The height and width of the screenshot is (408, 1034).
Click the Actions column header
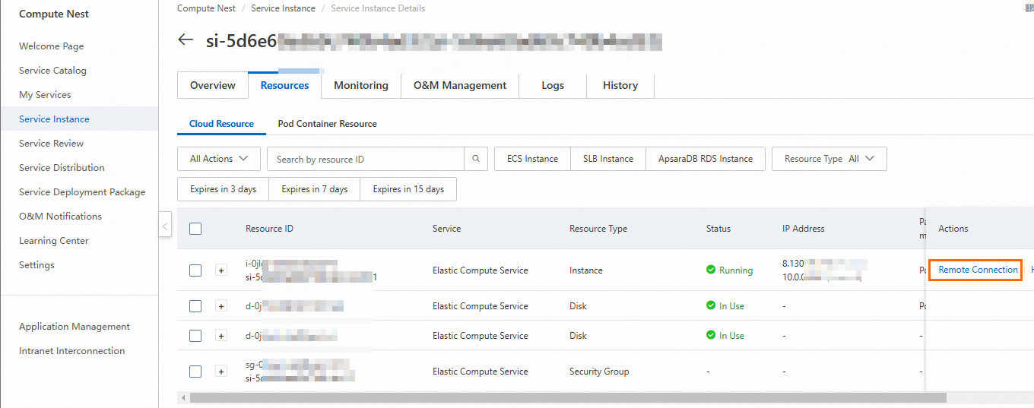pyautogui.click(x=953, y=228)
